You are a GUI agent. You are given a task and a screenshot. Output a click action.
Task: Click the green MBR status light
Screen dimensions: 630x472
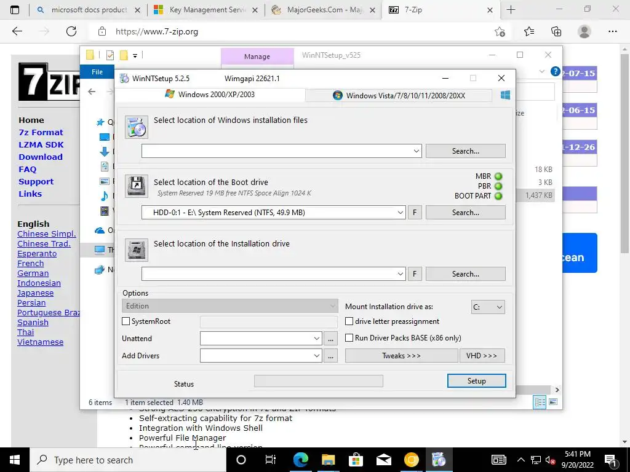click(x=498, y=176)
